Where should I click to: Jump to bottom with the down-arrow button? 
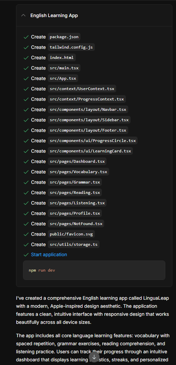point(94,357)
